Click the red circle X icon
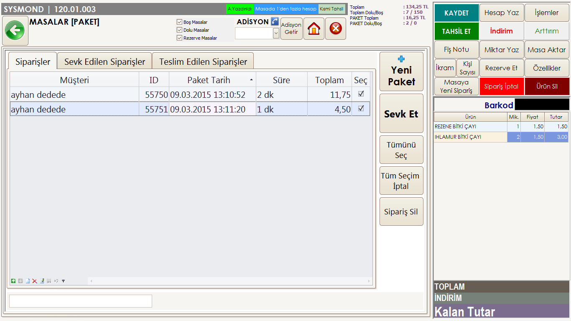This screenshot has width=571, height=321. pyautogui.click(x=336, y=29)
